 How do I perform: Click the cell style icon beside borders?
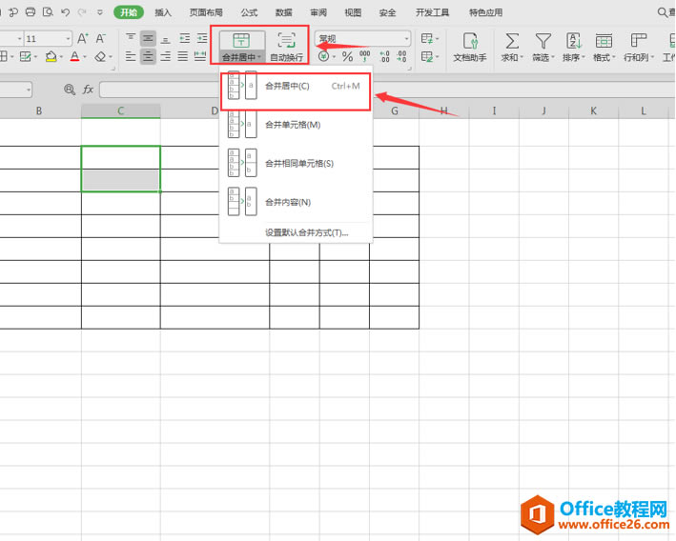(26, 56)
